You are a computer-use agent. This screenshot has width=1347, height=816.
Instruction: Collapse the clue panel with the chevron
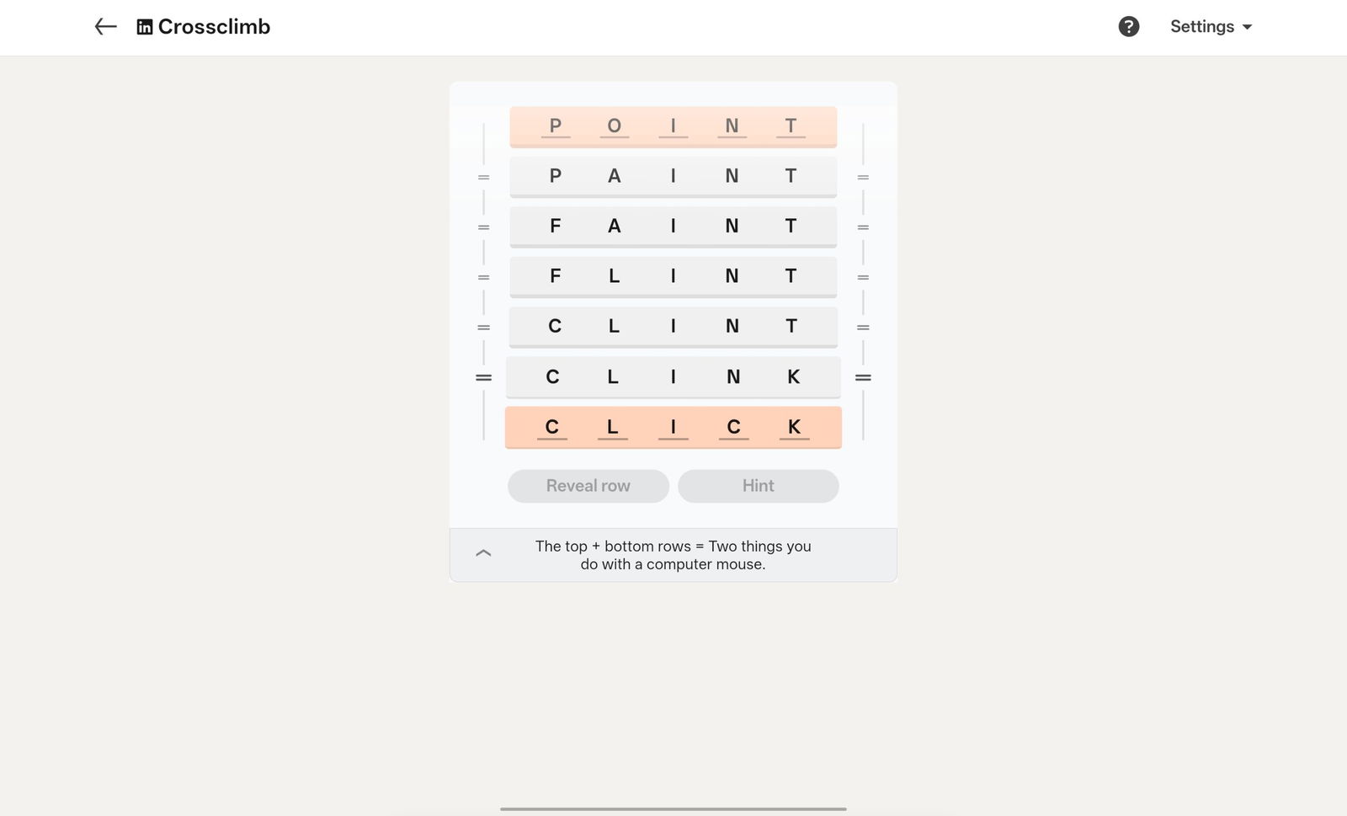[x=483, y=553]
